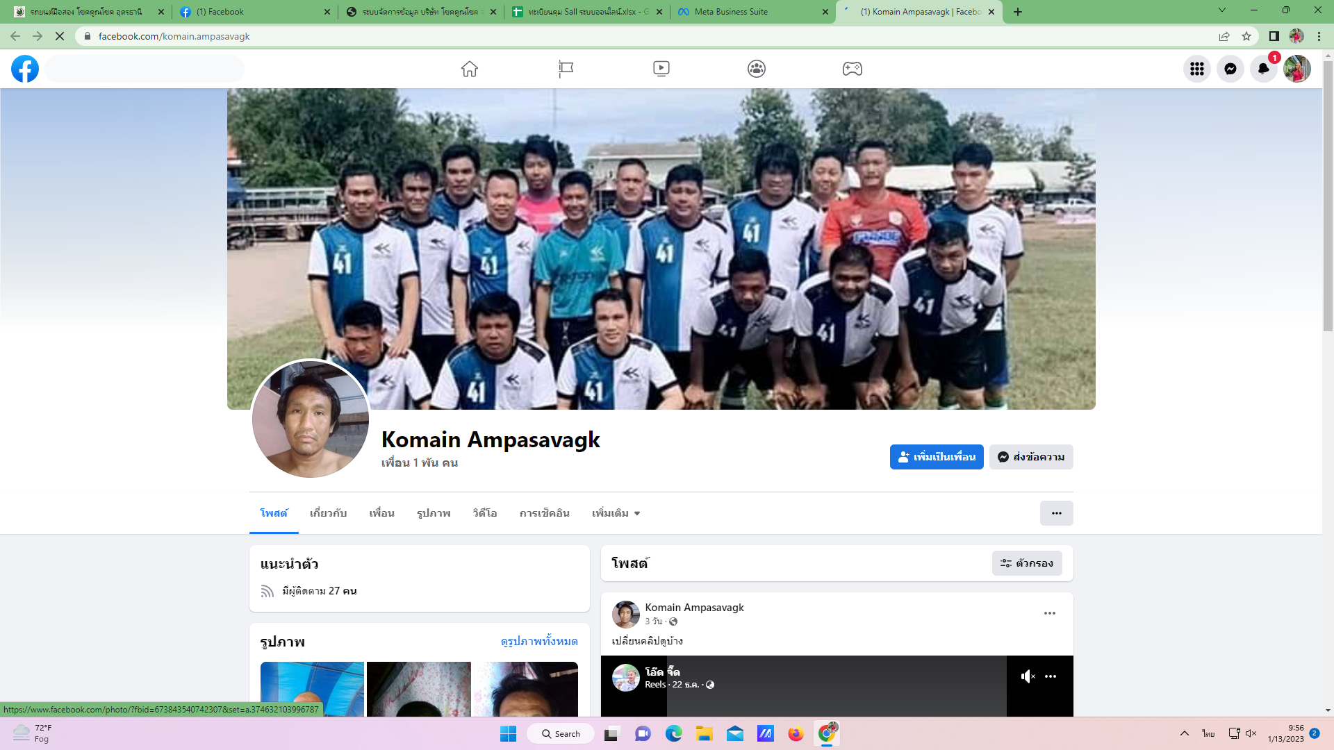Open the Pages flag icon
The width and height of the screenshot is (1334, 750).
point(566,69)
